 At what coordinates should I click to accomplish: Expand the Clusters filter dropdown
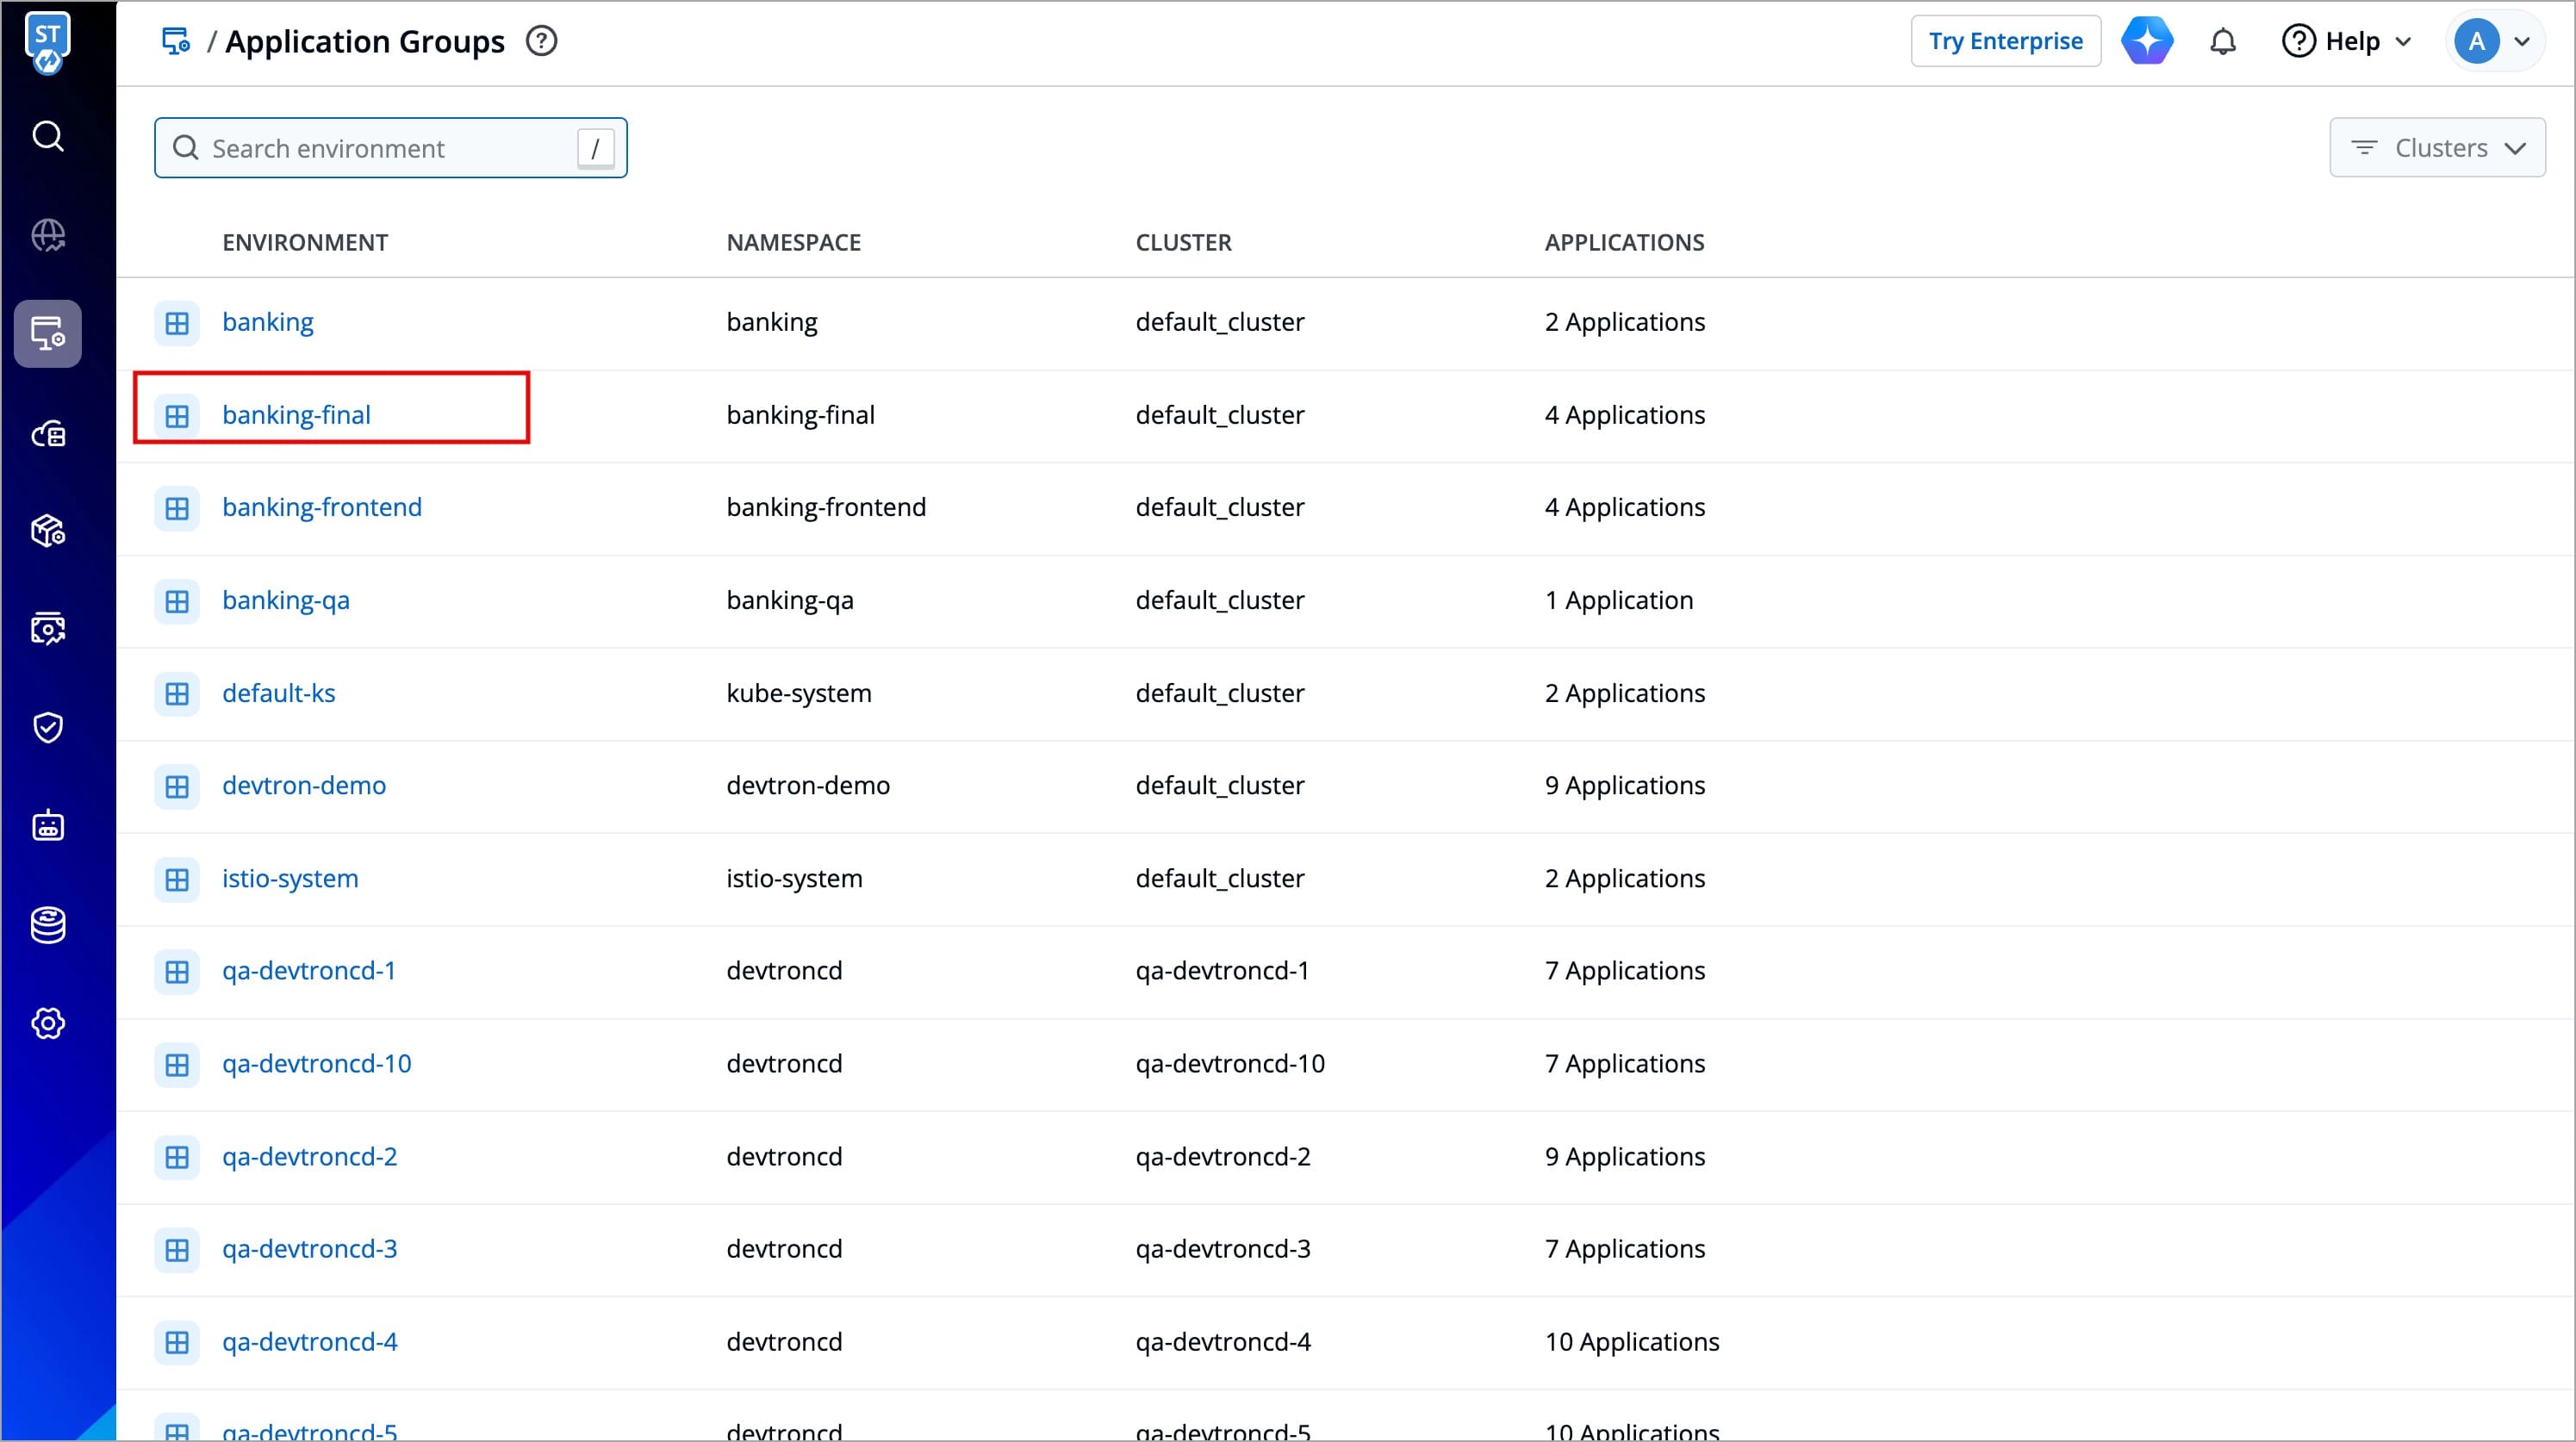2437,148
